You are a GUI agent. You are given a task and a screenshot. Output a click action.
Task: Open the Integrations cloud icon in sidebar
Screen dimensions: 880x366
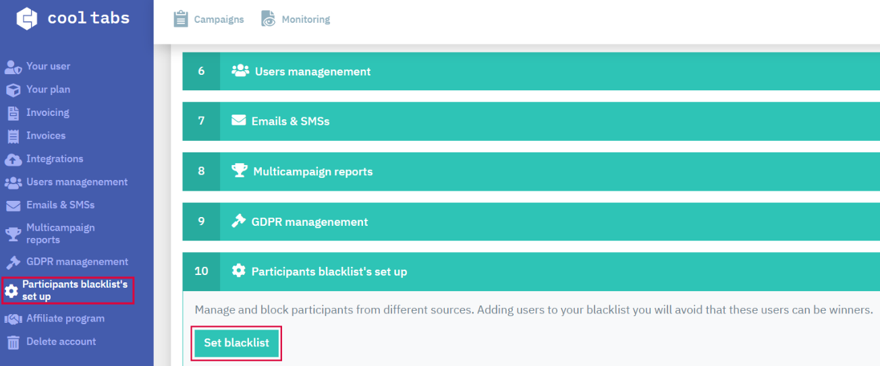[x=13, y=160]
